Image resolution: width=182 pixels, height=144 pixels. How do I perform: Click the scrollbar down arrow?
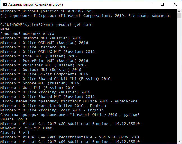pos(179,141)
